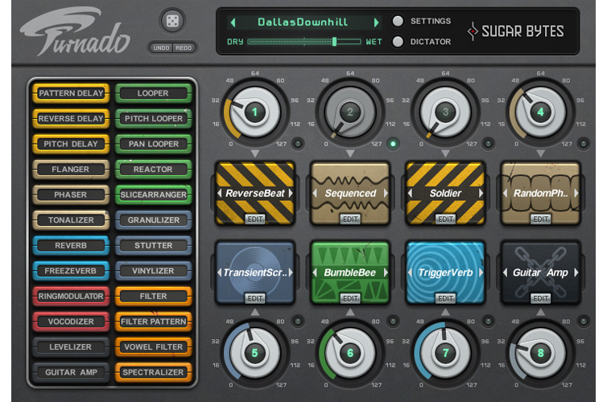Viewport: 607px width, 402px height.
Task: Choose Pattern Delay from effect list
Action: click(x=71, y=93)
